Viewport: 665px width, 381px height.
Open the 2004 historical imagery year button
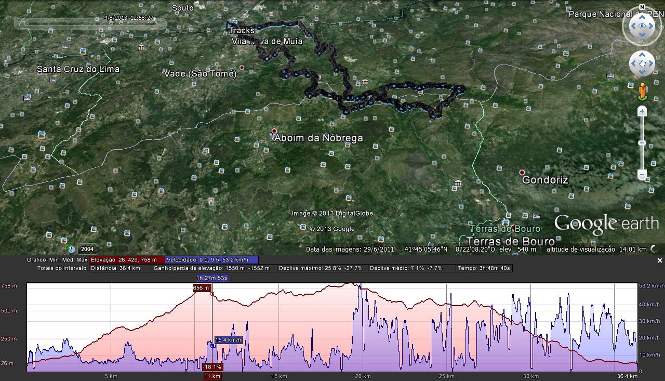pyautogui.click(x=87, y=249)
